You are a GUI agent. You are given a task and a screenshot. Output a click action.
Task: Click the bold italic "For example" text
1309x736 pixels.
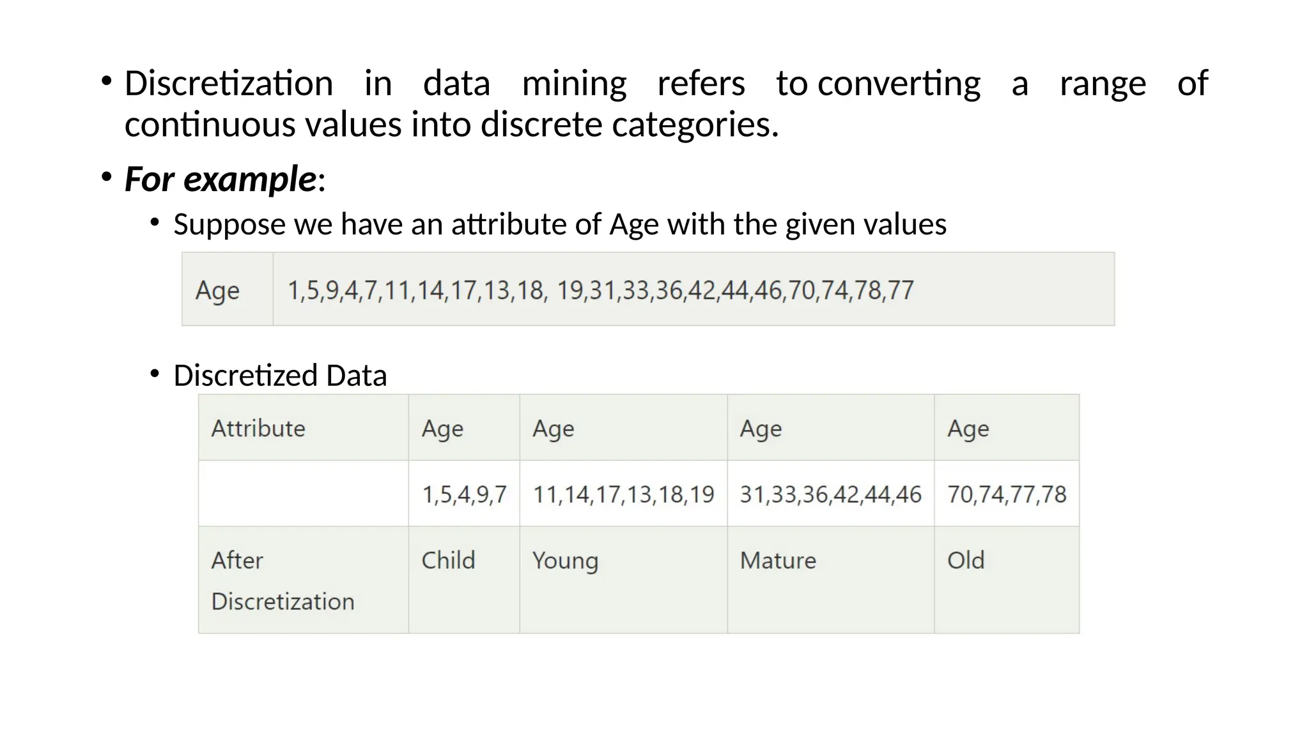pyautogui.click(x=221, y=179)
